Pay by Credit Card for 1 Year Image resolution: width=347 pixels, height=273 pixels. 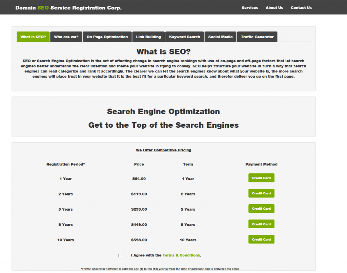[261, 178]
